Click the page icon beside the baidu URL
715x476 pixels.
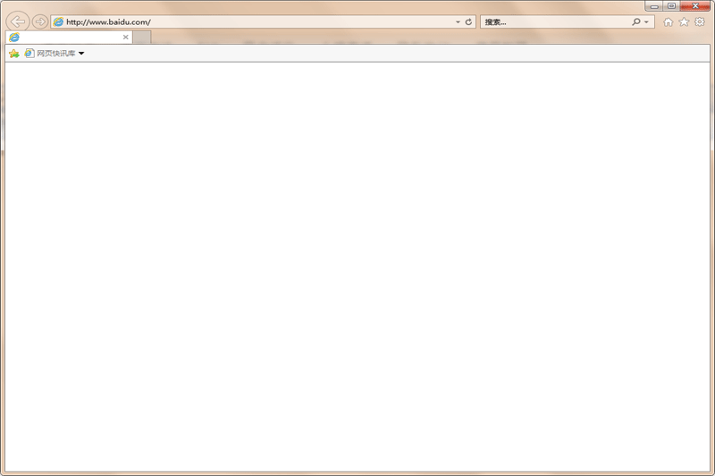tap(59, 21)
